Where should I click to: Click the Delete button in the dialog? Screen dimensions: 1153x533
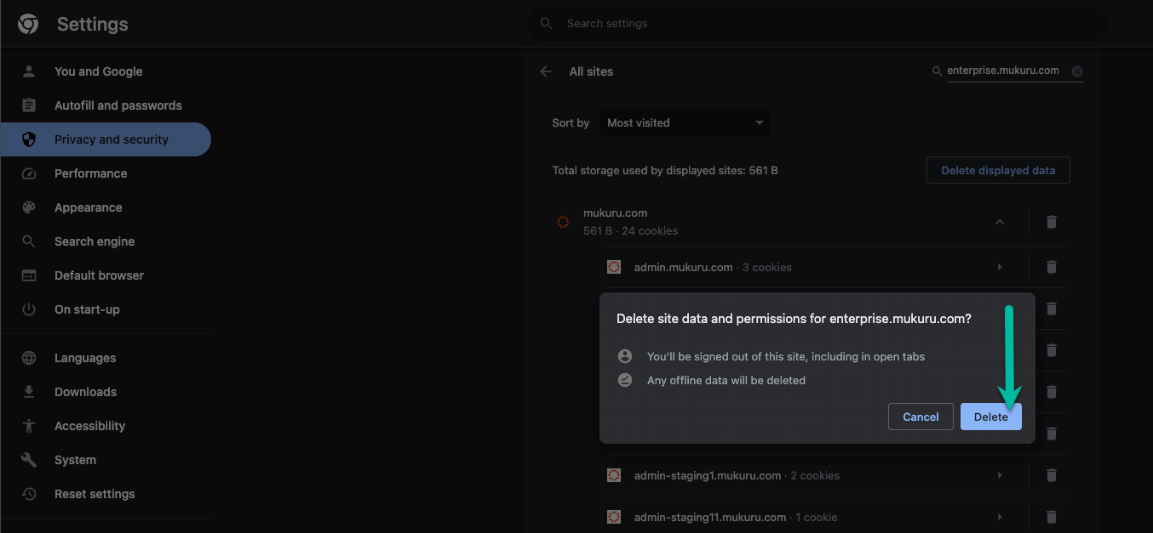point(990,417)
